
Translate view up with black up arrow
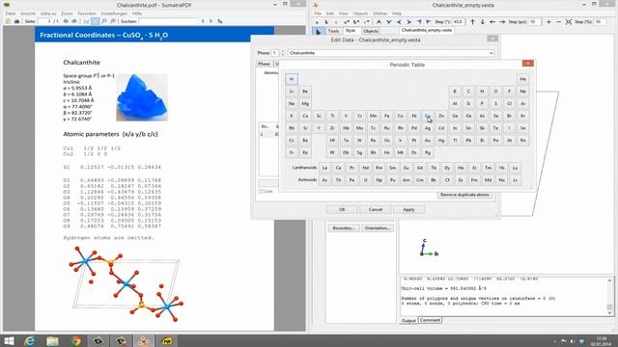(472, 22)
